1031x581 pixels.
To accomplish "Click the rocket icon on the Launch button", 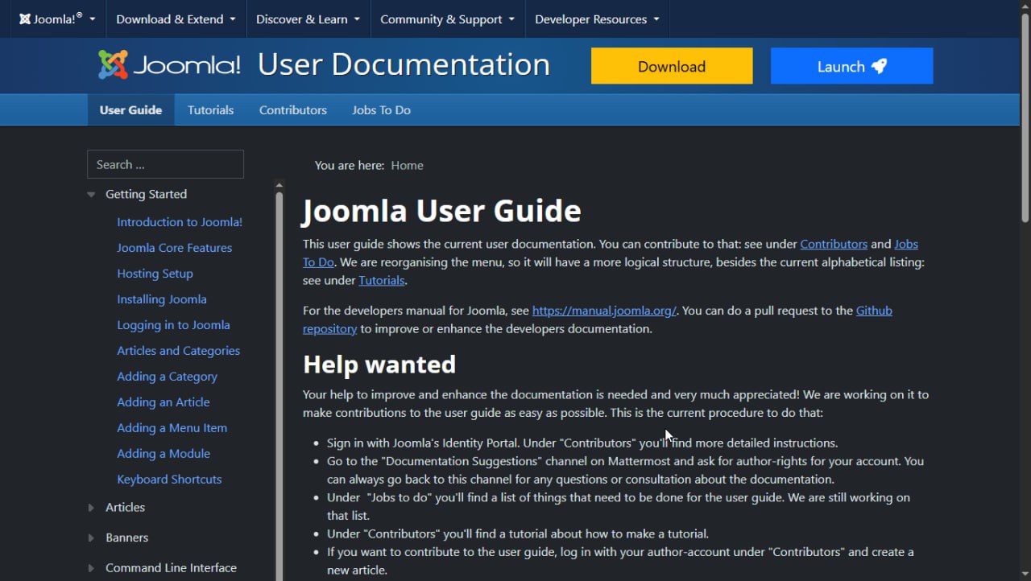I will pos(880,66).
